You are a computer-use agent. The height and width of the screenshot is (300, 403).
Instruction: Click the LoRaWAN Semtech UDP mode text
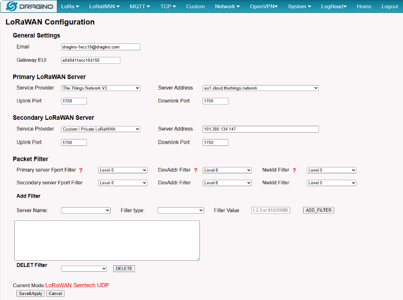click(x=77, y=285)
